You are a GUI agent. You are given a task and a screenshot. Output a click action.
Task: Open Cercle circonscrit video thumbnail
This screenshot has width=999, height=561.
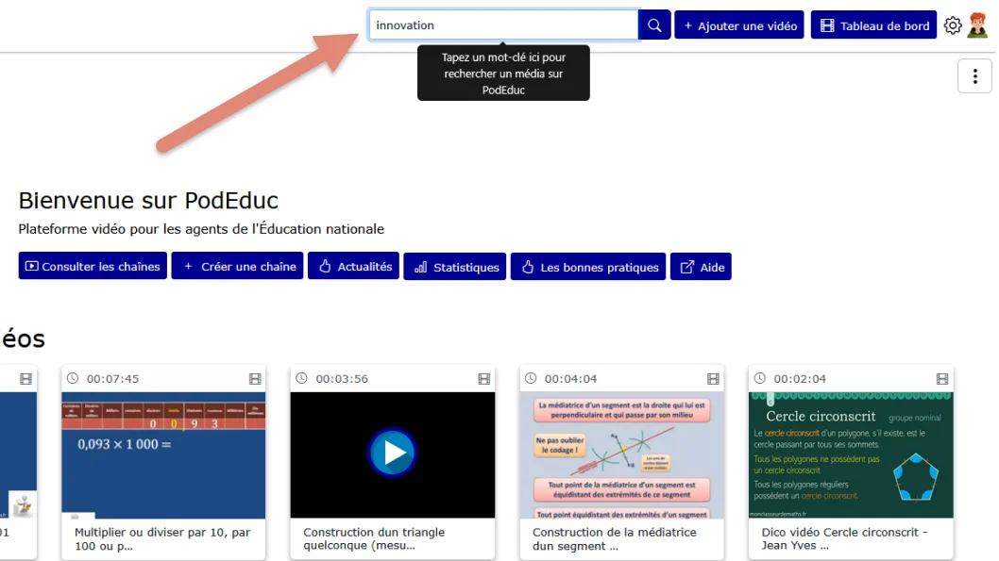851,454
